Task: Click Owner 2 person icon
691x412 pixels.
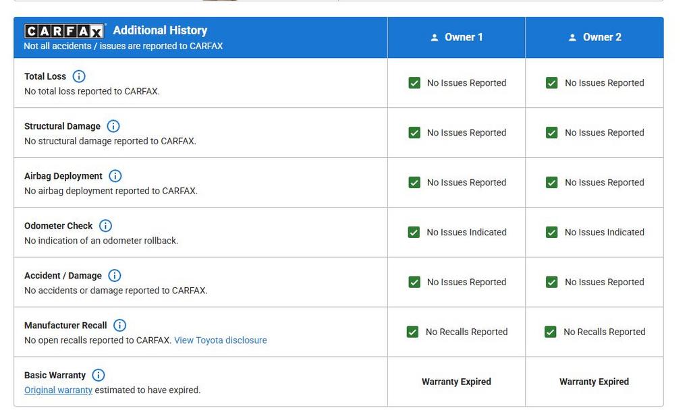Action: (573, 38)
